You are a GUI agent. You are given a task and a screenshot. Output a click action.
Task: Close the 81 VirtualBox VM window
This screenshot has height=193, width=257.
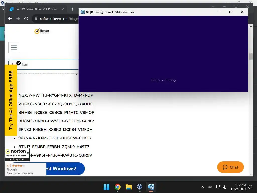tap(242, 12)
